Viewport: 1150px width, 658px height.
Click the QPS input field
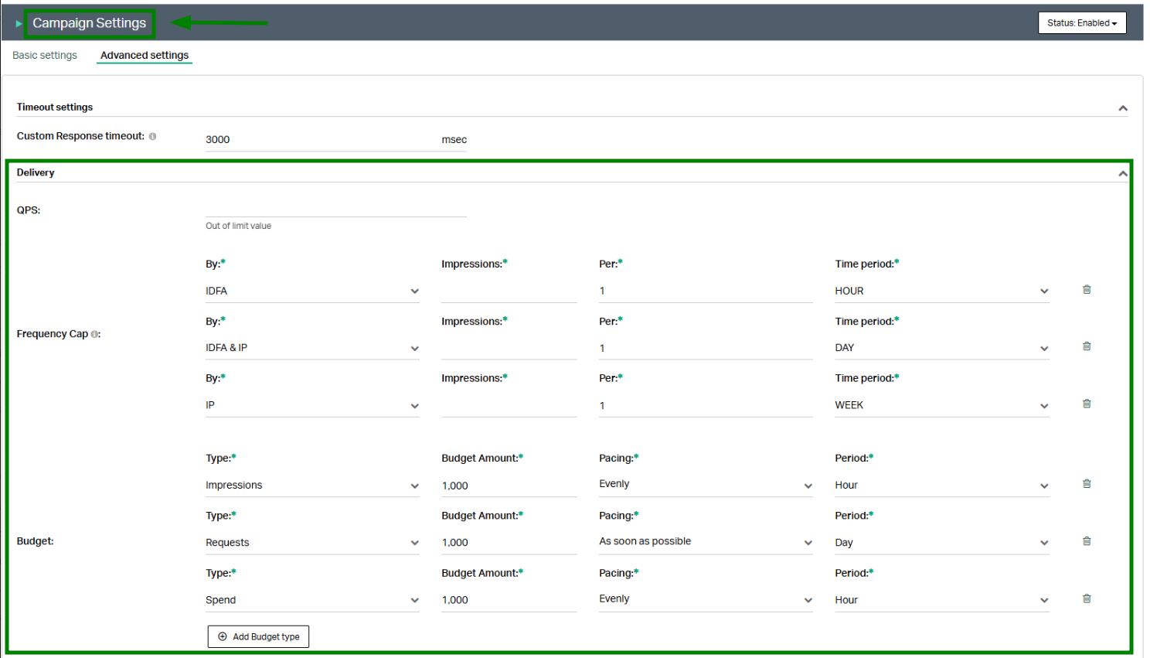(x=335, y=209)
